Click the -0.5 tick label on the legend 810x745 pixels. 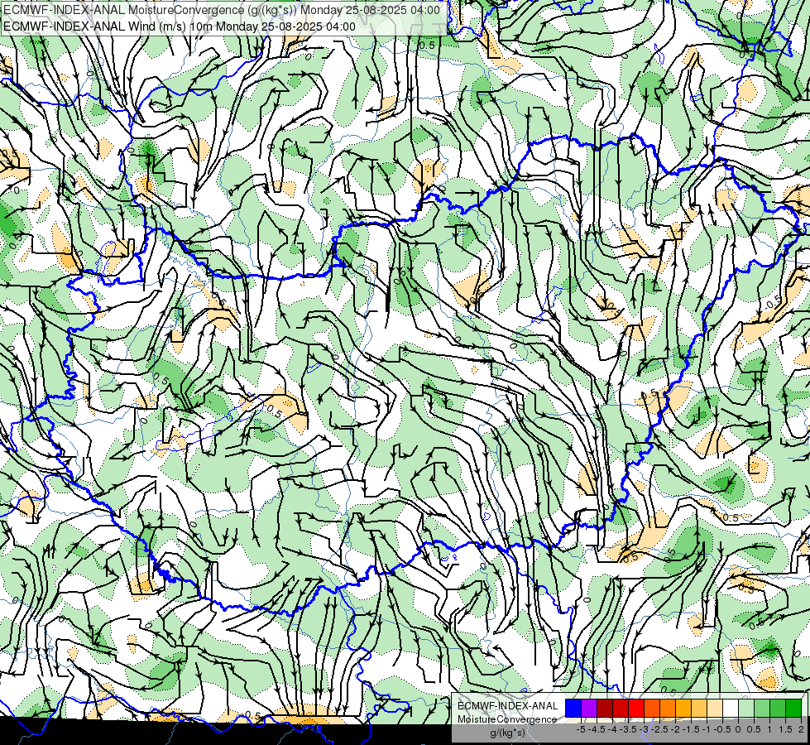pos(722,729)
